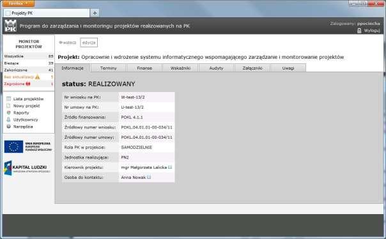
Task: Click the Kierownik projektu label
Action: click(84, 167)
